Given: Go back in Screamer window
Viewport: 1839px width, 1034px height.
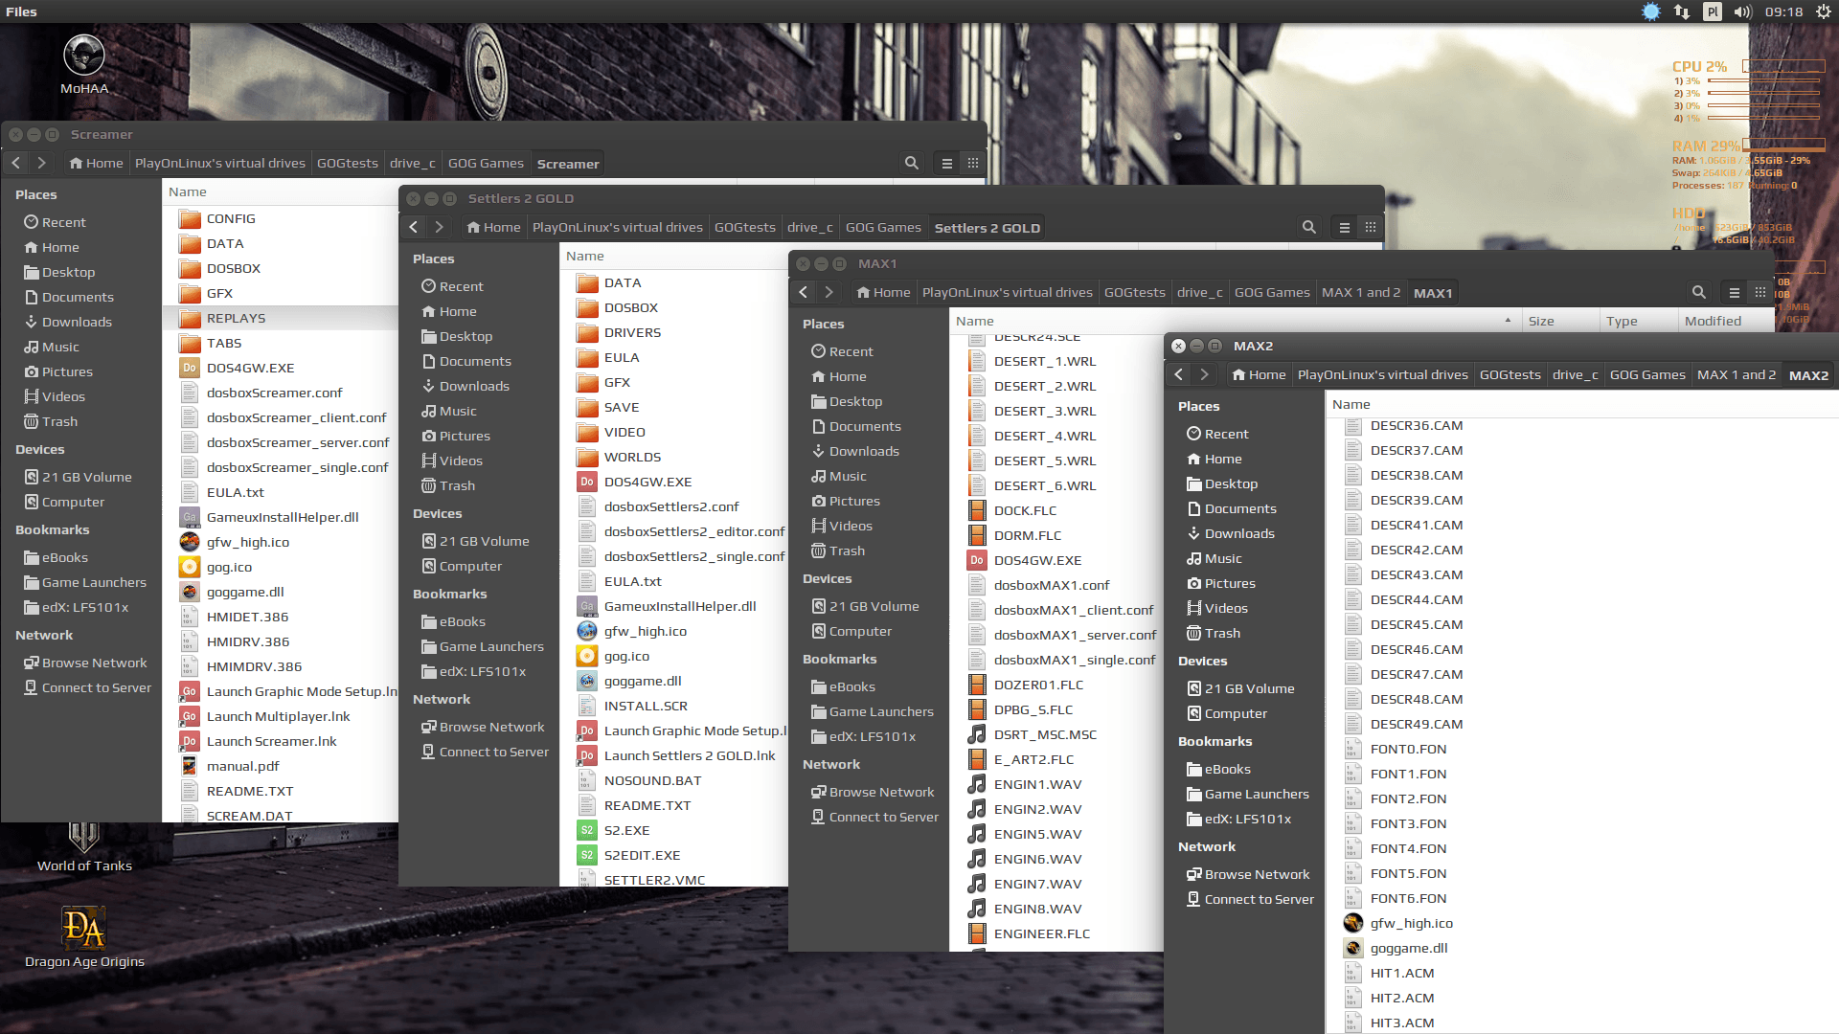Looking at the screenshot, I should [x=16, y=163].
